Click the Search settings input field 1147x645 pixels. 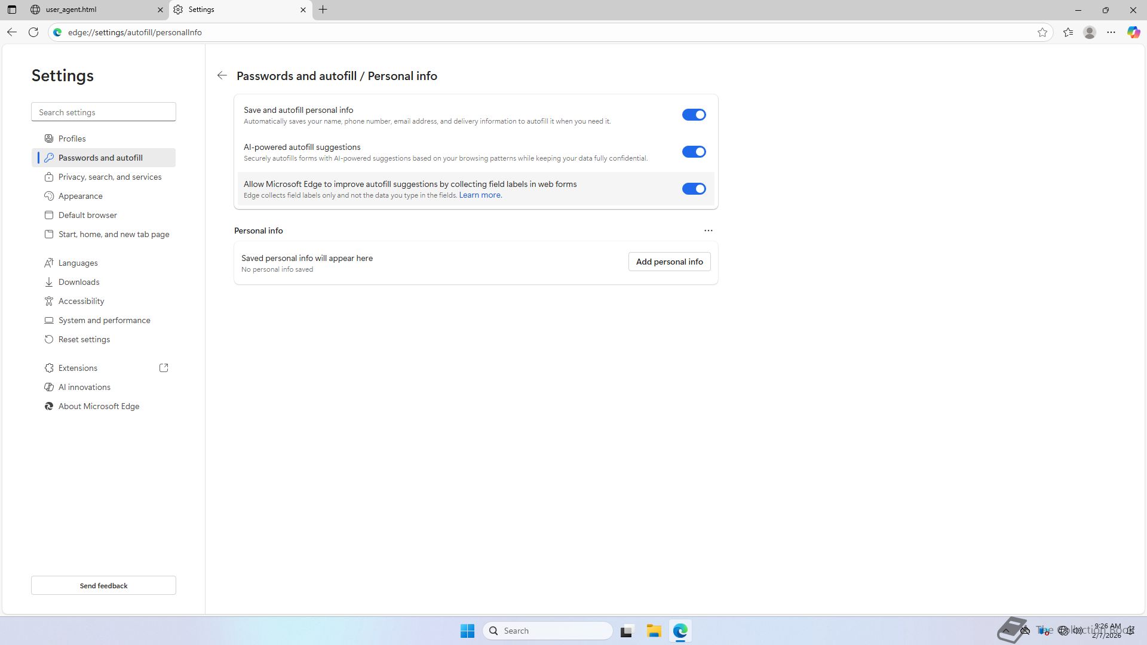point(103,112)
